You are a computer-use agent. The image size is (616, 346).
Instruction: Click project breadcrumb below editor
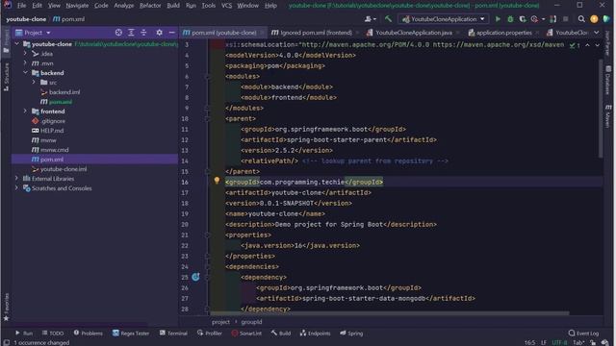point(220,322)
